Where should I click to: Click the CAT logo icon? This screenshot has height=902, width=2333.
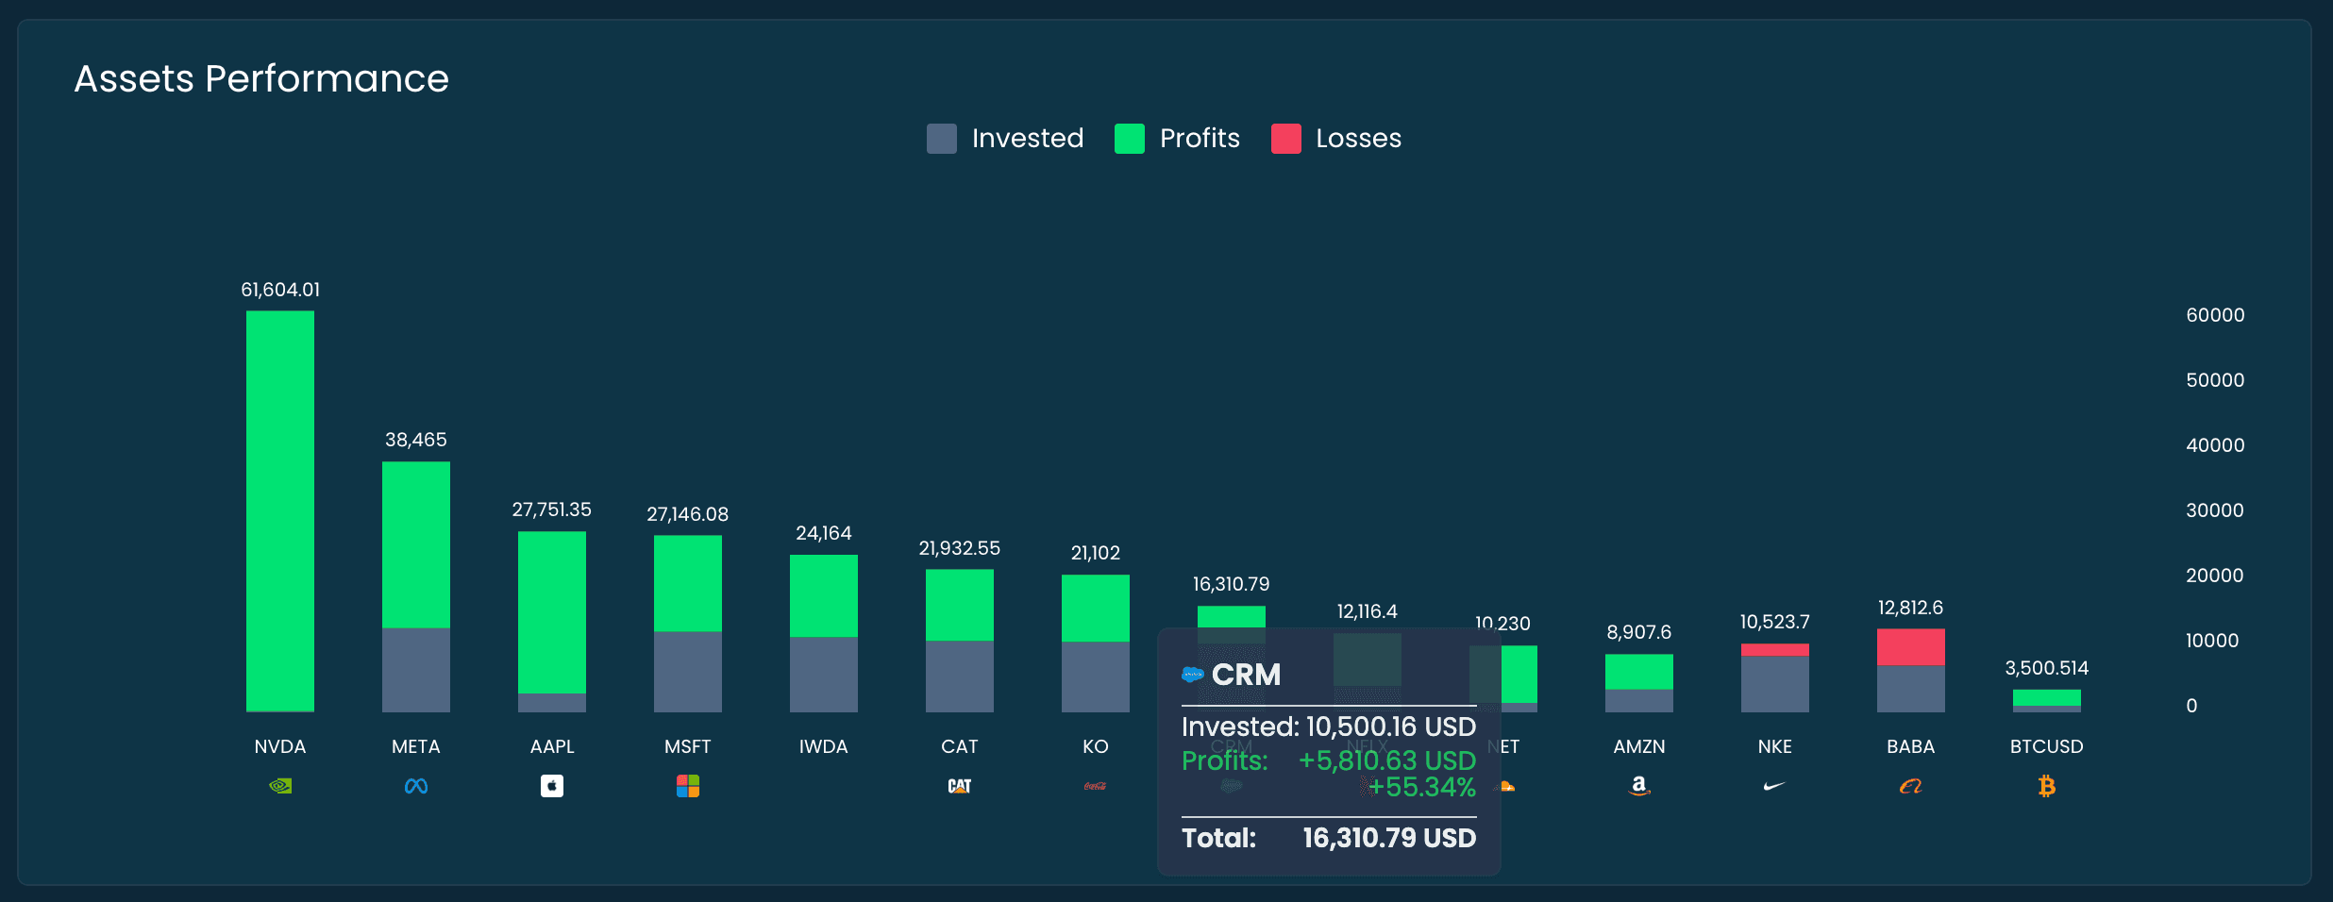pos(960,786)
